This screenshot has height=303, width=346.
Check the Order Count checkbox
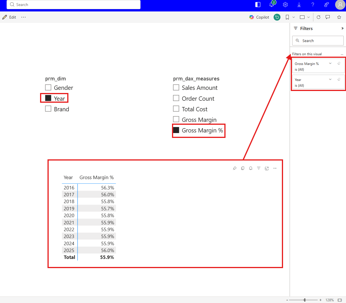(x=176, y=98)
